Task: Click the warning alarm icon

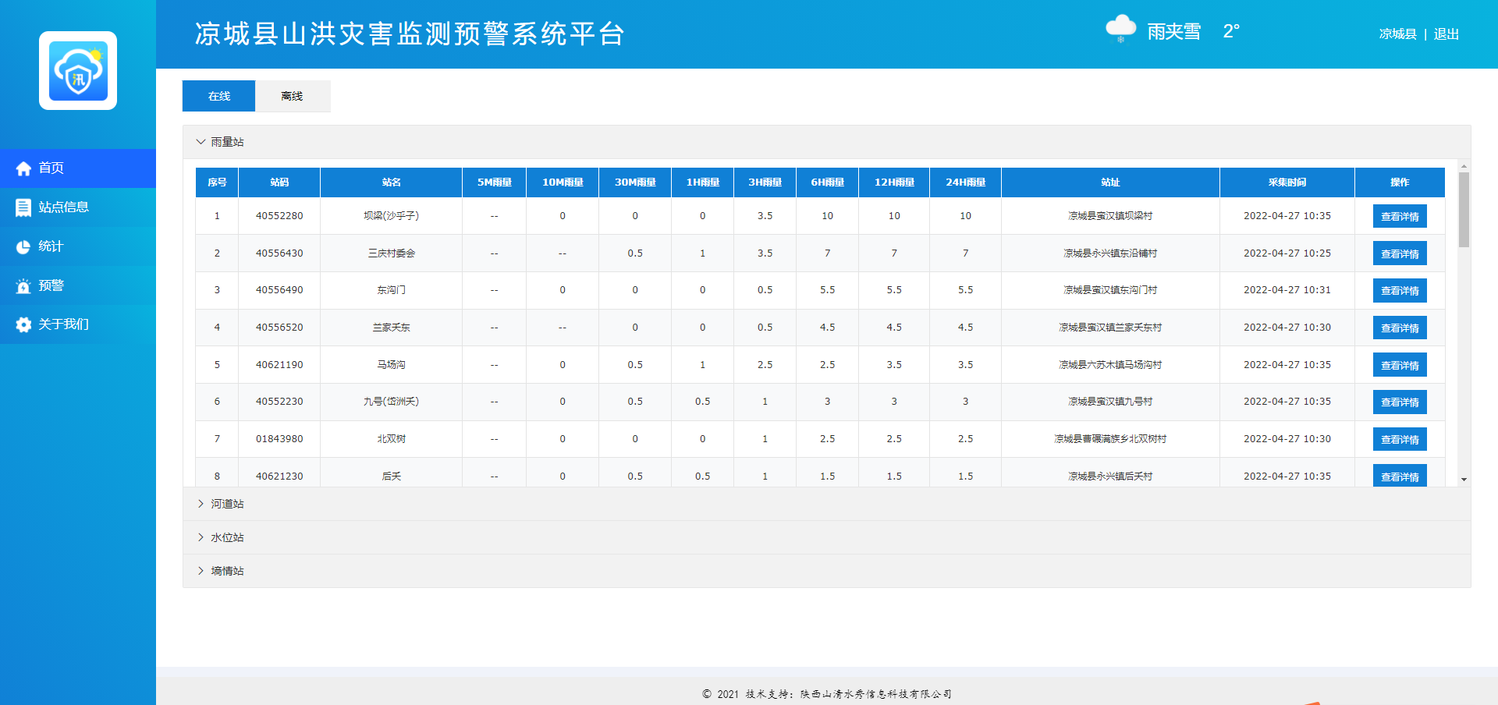Action: pyautogui.click(x=23, y=285)
